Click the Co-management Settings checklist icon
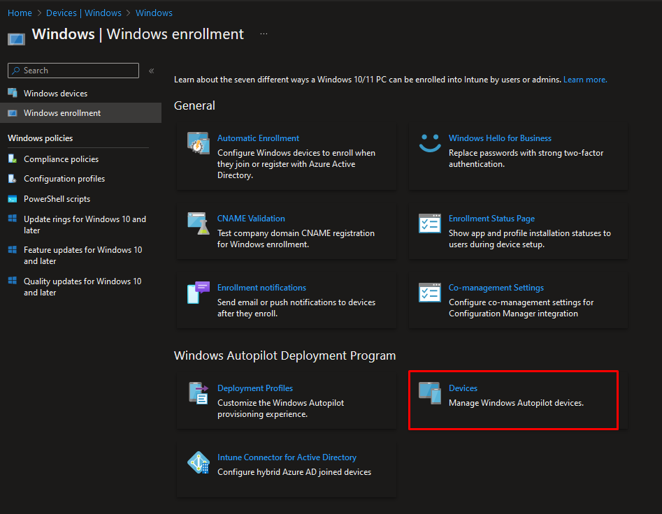Image resolution: width=662 pixels, height=514 pixels. click(430, 293)
